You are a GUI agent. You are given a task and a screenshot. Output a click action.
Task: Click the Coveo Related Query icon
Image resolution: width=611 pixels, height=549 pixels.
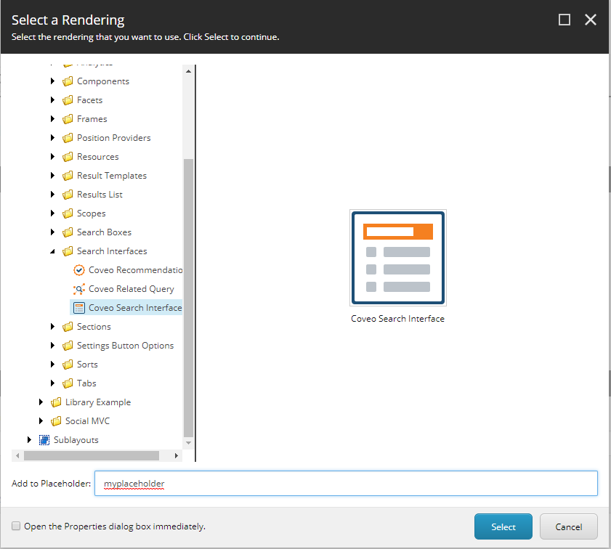pos(78,288)
